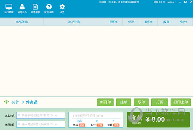
Task: Focus the F2 无码收银 price input field
Action: (41, 124)
